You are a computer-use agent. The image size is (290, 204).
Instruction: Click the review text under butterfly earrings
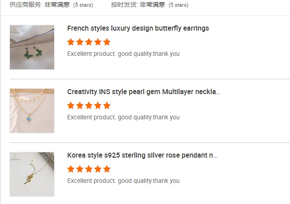(123, 54)
